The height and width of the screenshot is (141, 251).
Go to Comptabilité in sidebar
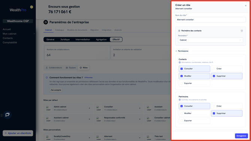10,43
